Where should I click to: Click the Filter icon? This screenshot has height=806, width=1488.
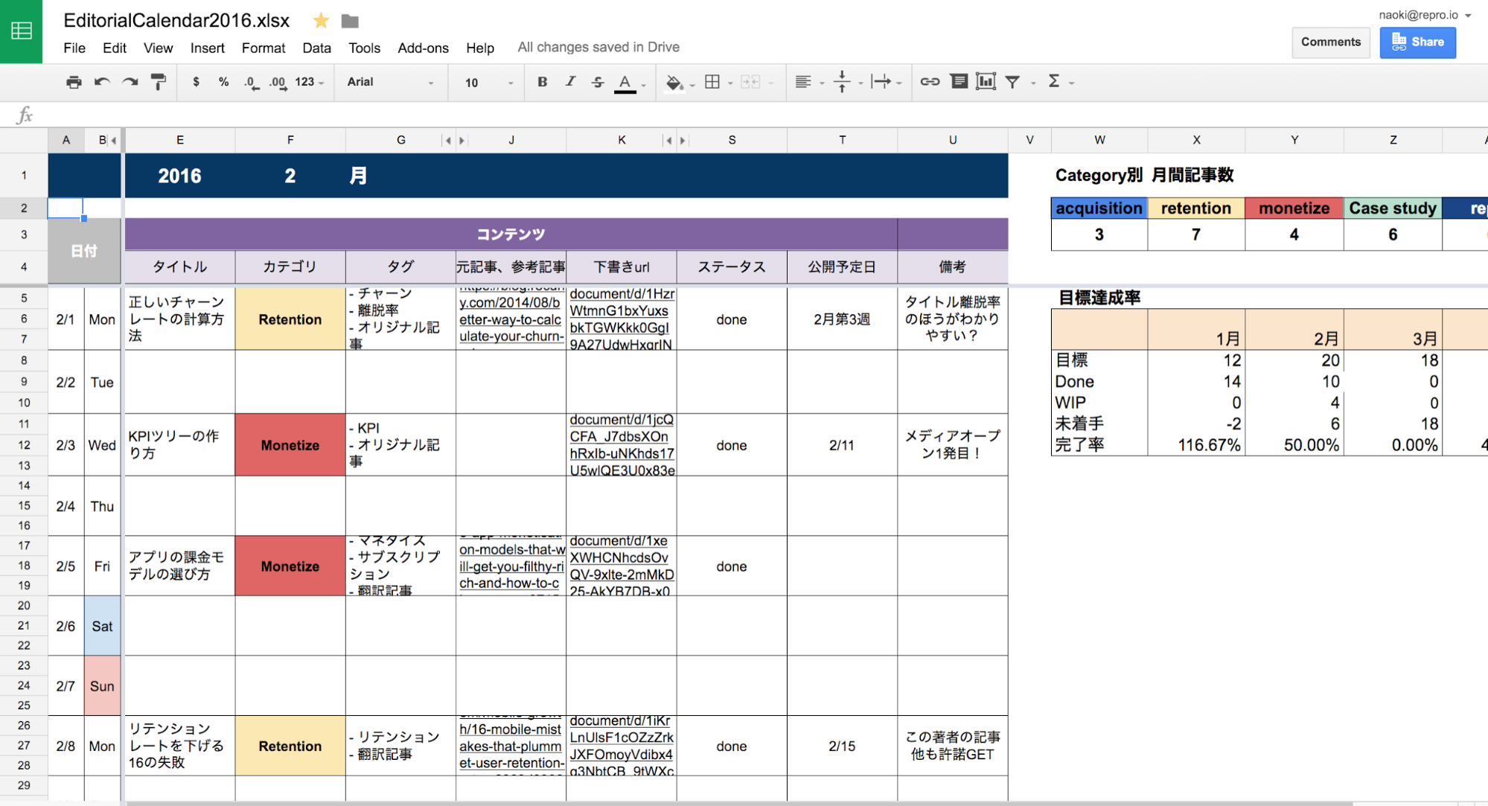[x=1012, y=82]
